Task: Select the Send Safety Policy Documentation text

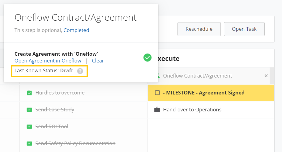Action: click(x=75, y=143)
